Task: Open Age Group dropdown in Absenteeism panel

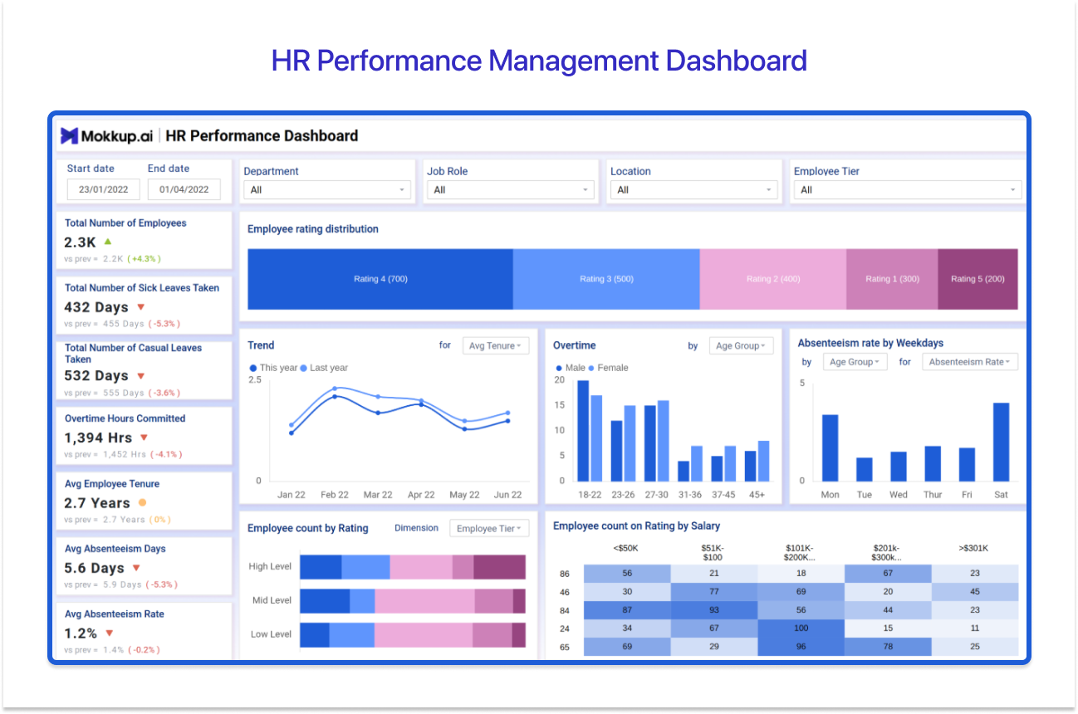Action: pos(855,362)
